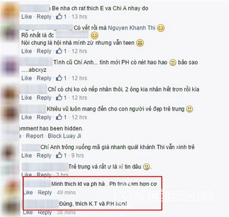Reply to the 'Tình cũ Chí Anh' comment
Image resolution: width=229 pixels, height=217 pixels.
click(x=44, y=78)
